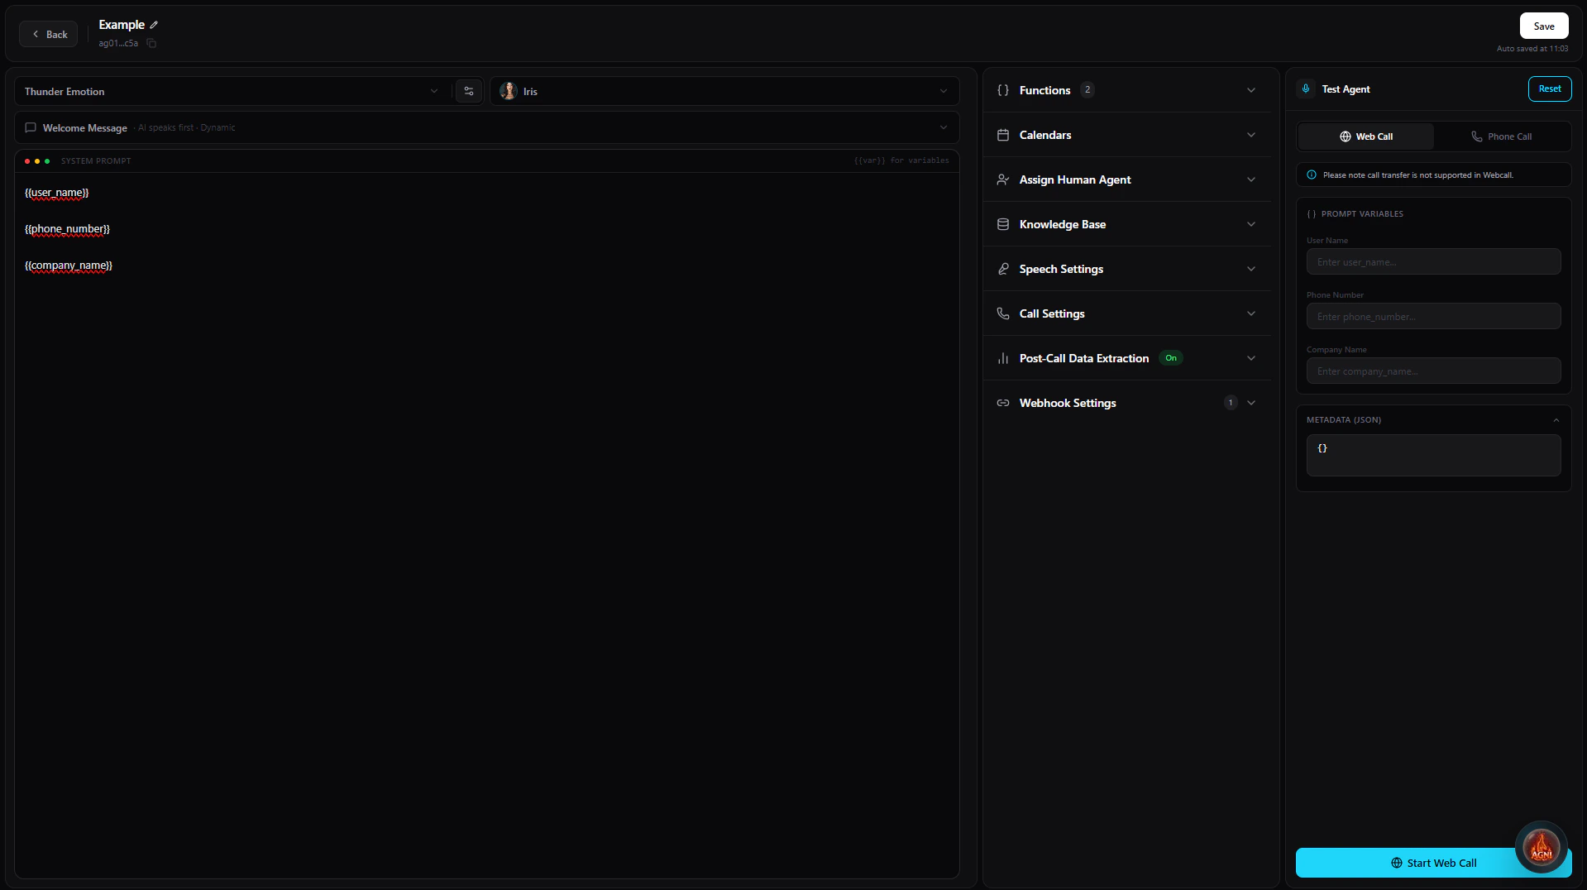Switch to the Web Call tab
This screenshot has width=1587, height=890.
point(1366,136)
